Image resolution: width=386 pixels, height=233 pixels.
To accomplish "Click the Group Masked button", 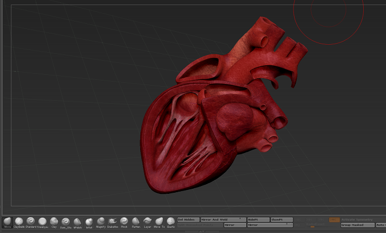I will (358, 225).
